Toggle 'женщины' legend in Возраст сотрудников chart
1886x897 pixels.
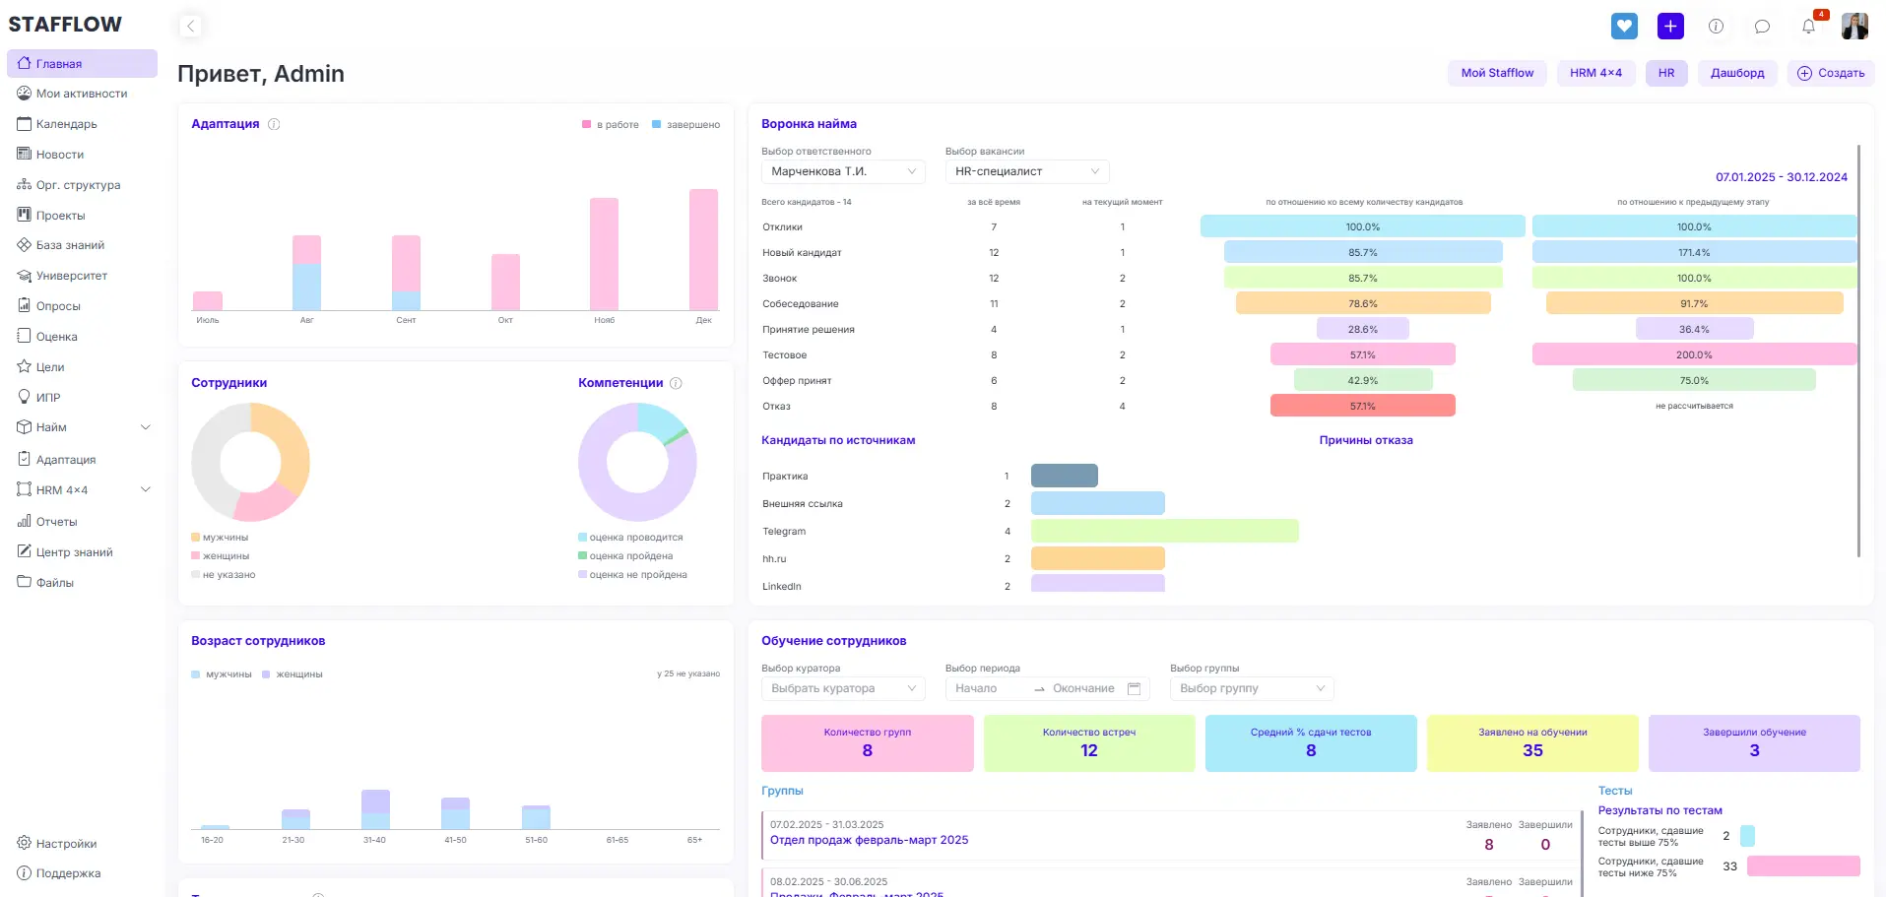pyautogui.click(x=293, y=674)
